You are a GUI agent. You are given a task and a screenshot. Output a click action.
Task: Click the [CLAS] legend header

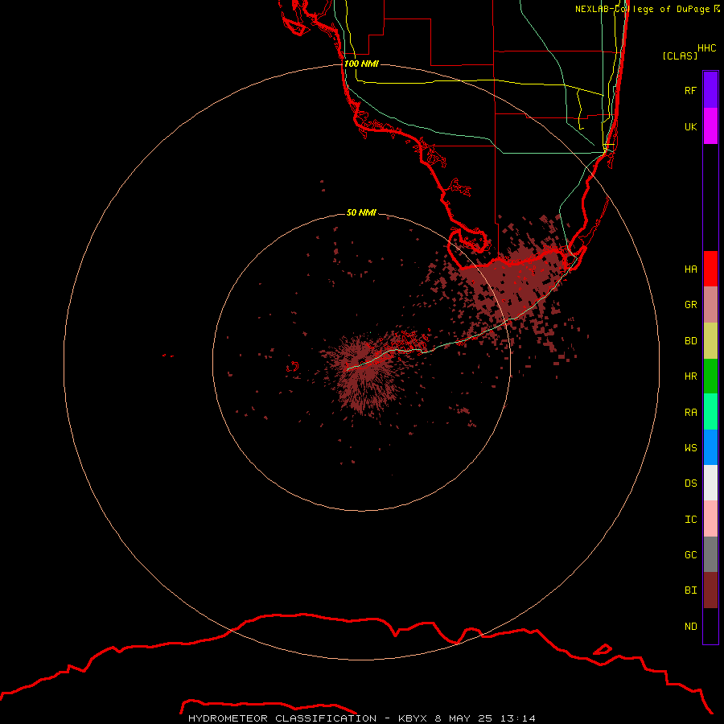(680, 56)
